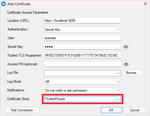The width and height of the screenshot is (150, 116).
Task: Click into the User text field
Action: [82, 38]
